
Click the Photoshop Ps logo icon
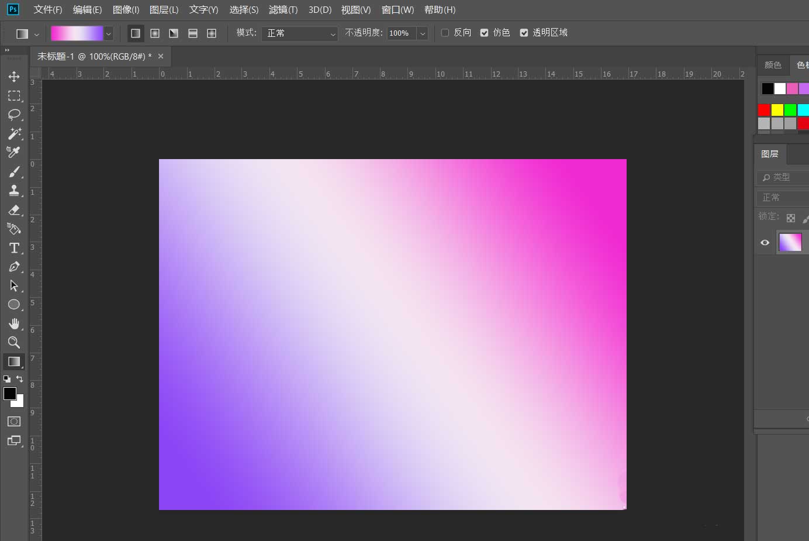(12, 9)
